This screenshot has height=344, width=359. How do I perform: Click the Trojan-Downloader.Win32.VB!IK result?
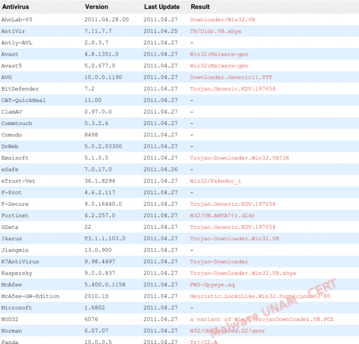(x=240, y=158)
